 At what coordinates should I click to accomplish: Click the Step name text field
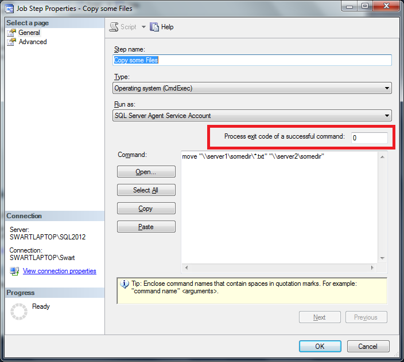pyautogui.click(x=252, y=60)
